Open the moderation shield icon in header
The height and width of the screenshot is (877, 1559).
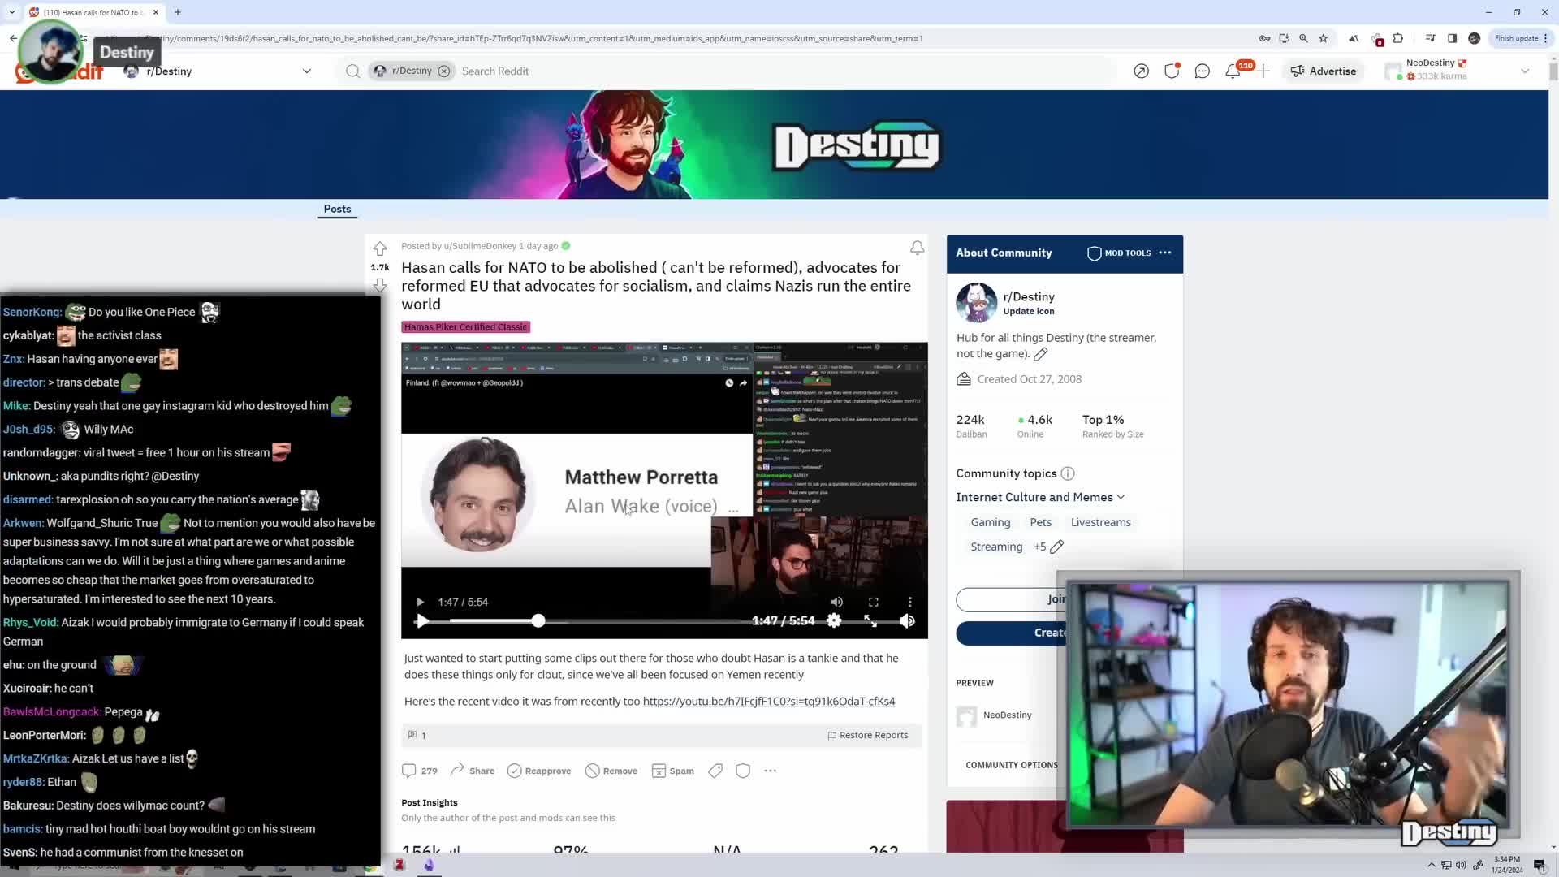(1171, 71)
